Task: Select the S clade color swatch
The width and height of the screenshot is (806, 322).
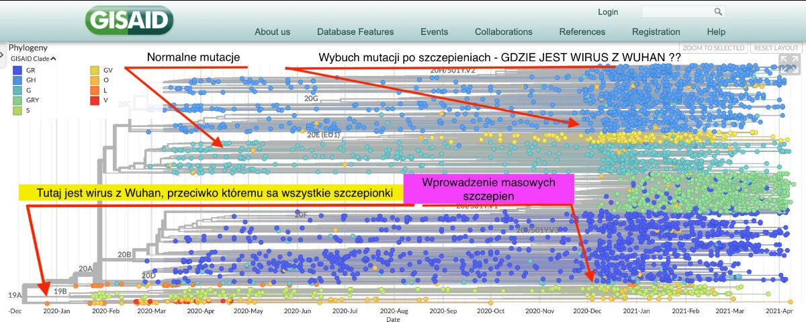Action: point(16,110)
